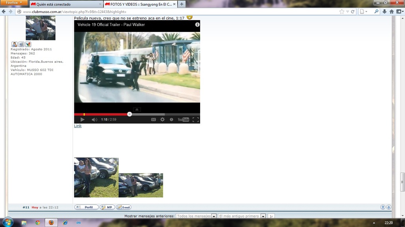
Task: Click the MSN butterfly icon under the avatar
Action: [x=28, y=44]
